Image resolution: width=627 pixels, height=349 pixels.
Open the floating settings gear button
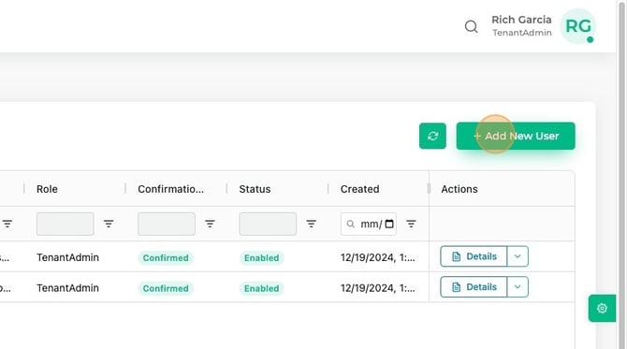click(602, 308)
